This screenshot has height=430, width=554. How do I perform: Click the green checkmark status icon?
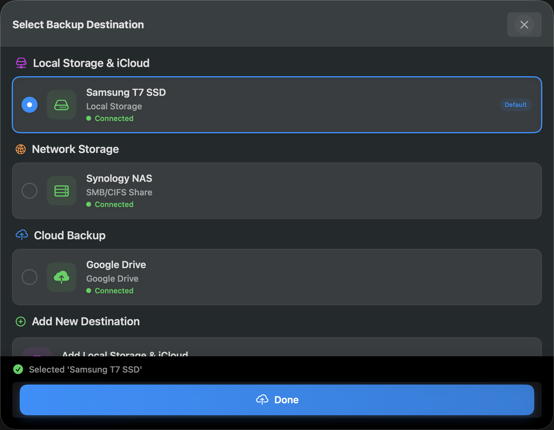[18, 369]
